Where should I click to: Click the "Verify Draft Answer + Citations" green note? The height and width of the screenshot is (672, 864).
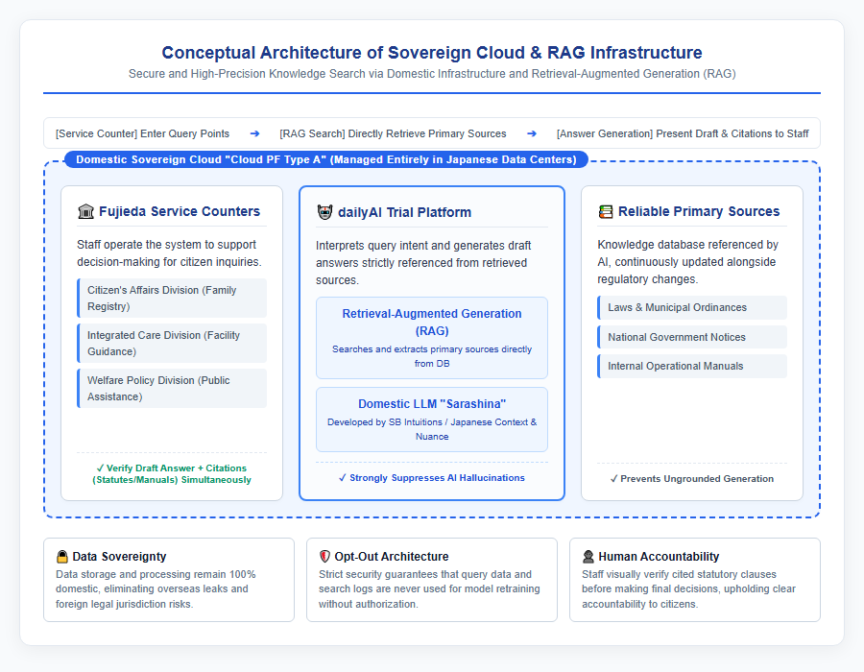[x=172, y=473]
